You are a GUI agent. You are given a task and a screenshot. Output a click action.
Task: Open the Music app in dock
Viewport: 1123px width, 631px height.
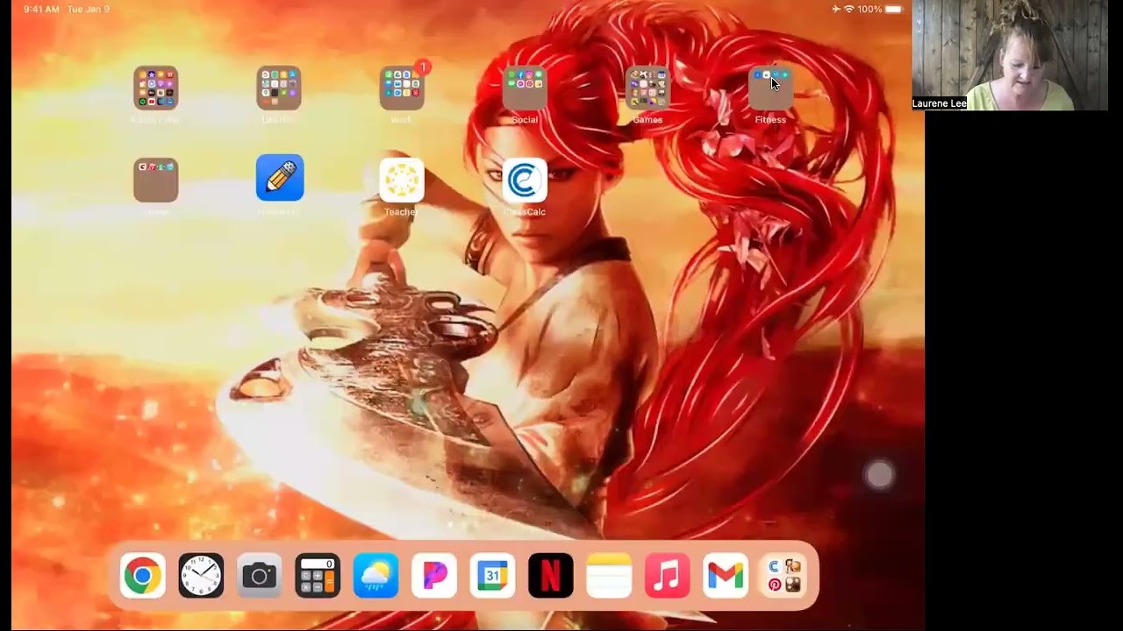(667, 576)
